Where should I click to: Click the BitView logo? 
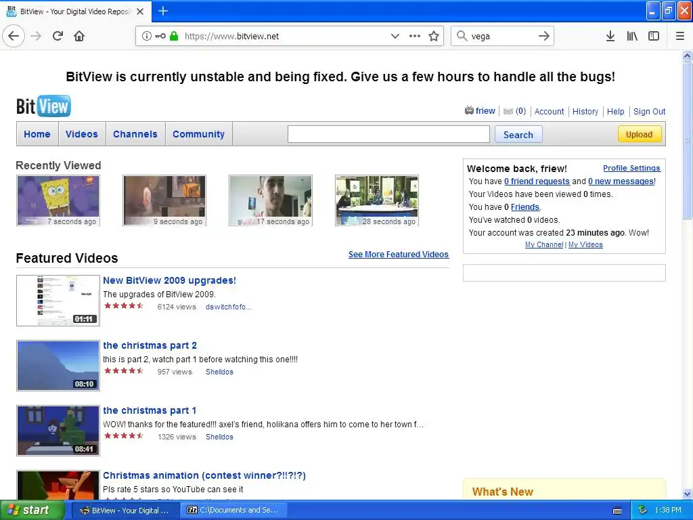click(43, 106)
